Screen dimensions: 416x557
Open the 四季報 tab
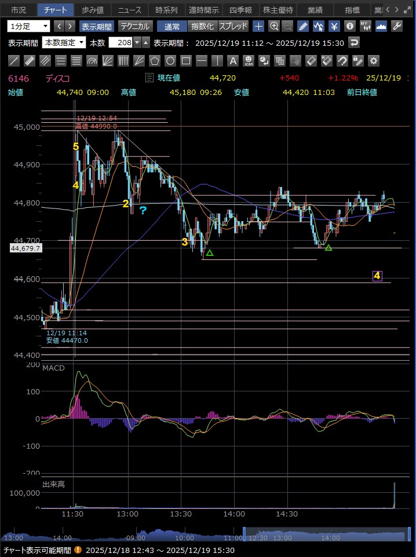coord(240,10)
